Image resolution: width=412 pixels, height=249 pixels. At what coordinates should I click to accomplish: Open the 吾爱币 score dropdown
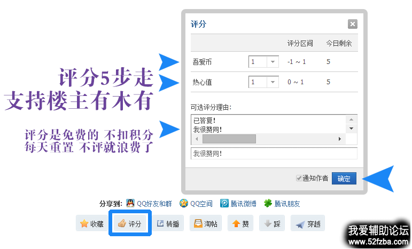click(x=273, y=62)
